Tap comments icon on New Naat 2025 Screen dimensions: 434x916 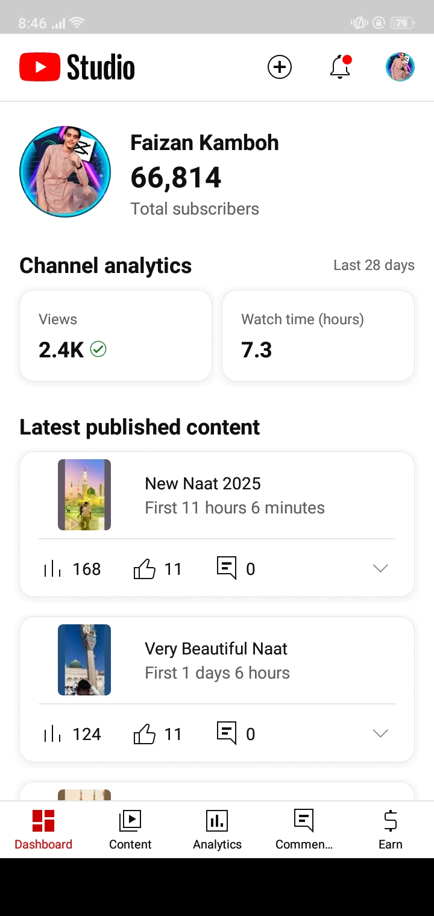227,568
